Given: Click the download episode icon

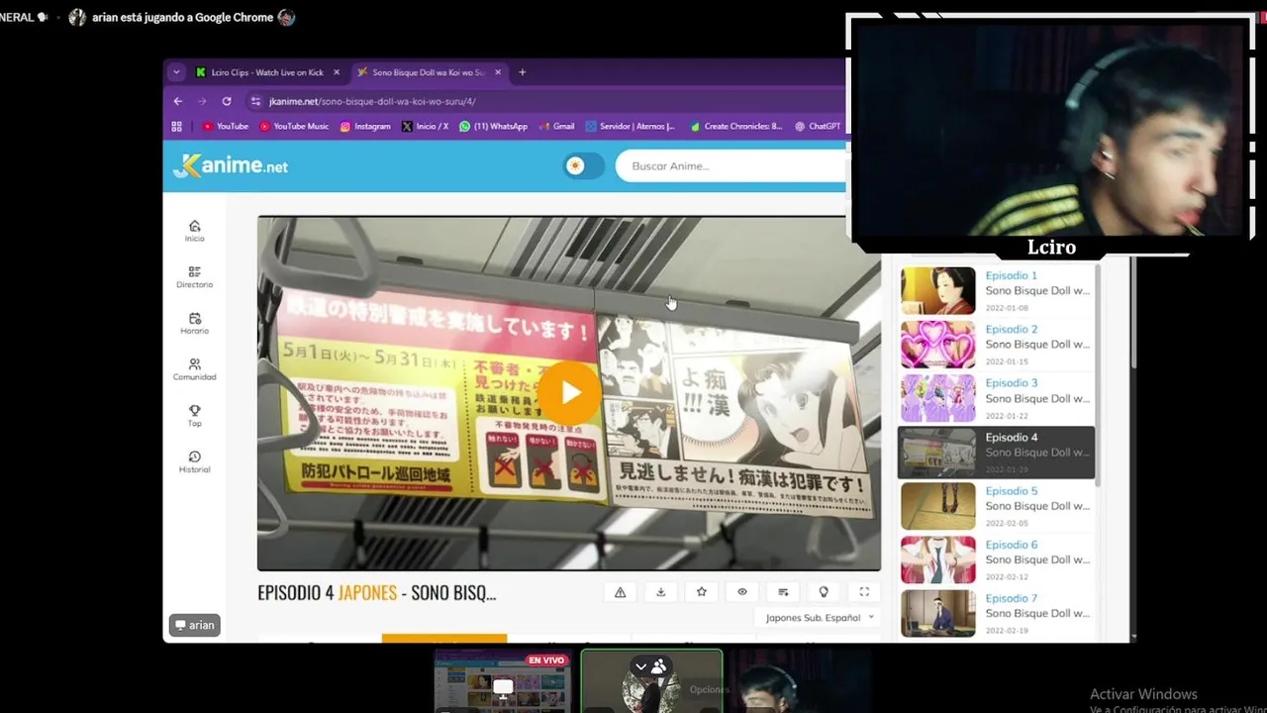Looking at the screenshot, I should pos(661,592).
